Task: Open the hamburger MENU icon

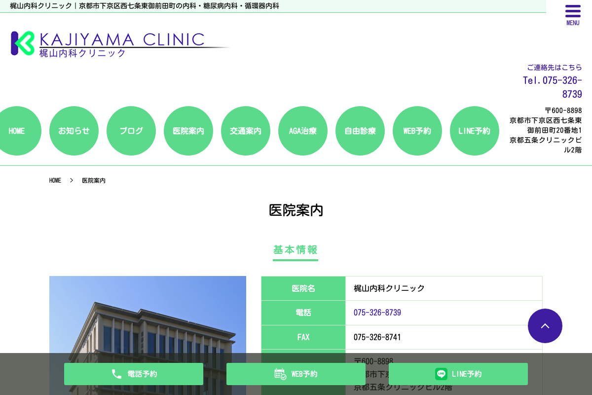Action: coord(573,11)
